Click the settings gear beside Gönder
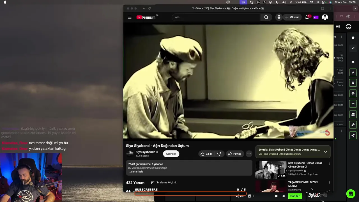359x202 pixels. click(284, 196)
